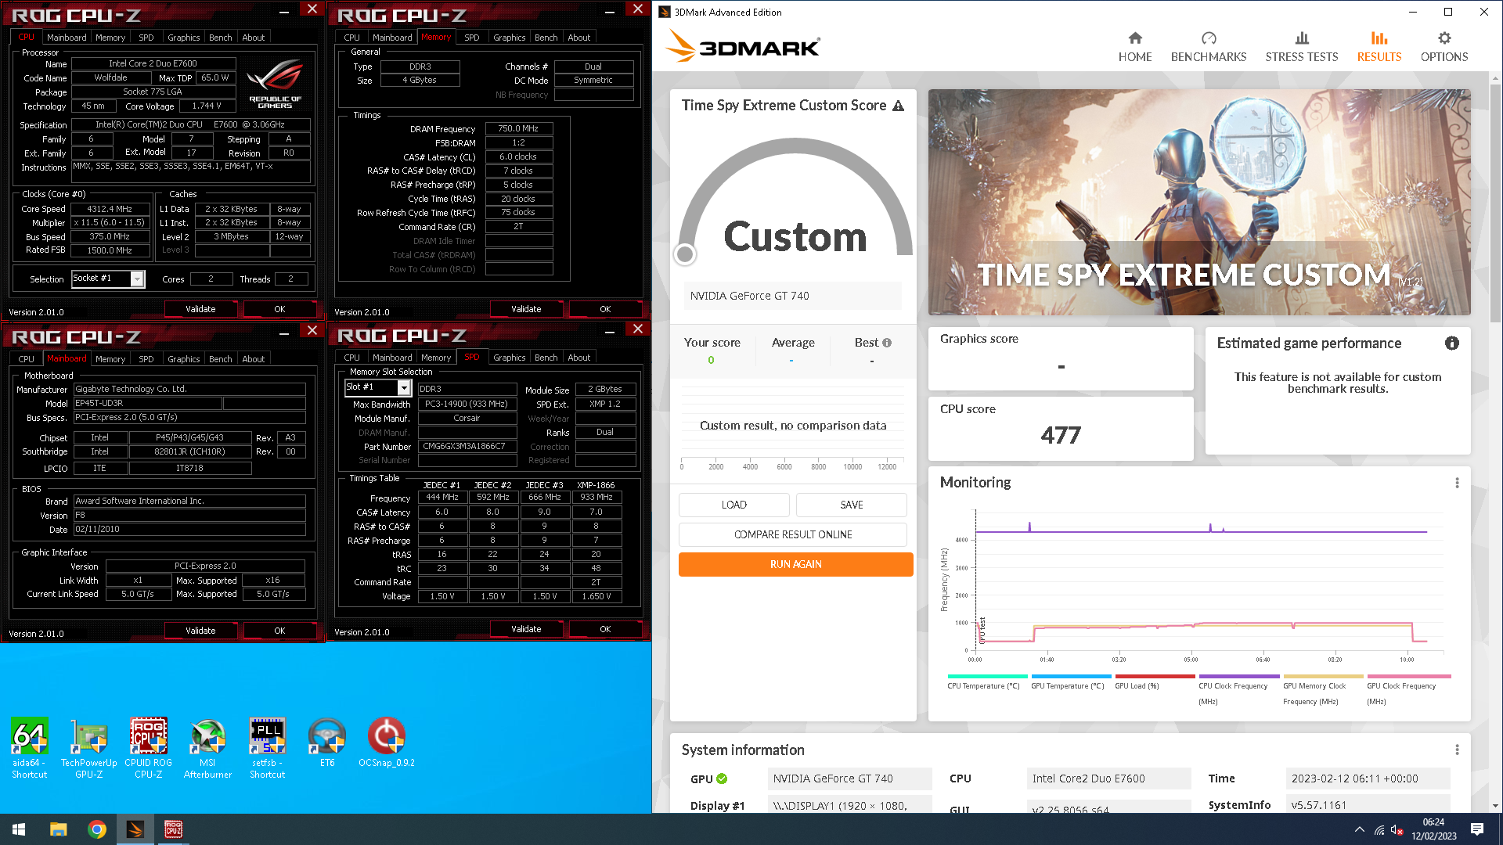Open the CPUID ROG CPU-Z desktop icon
This screenshot has width=1503, height=845.
pyautogui.click(x=148, y=747)
